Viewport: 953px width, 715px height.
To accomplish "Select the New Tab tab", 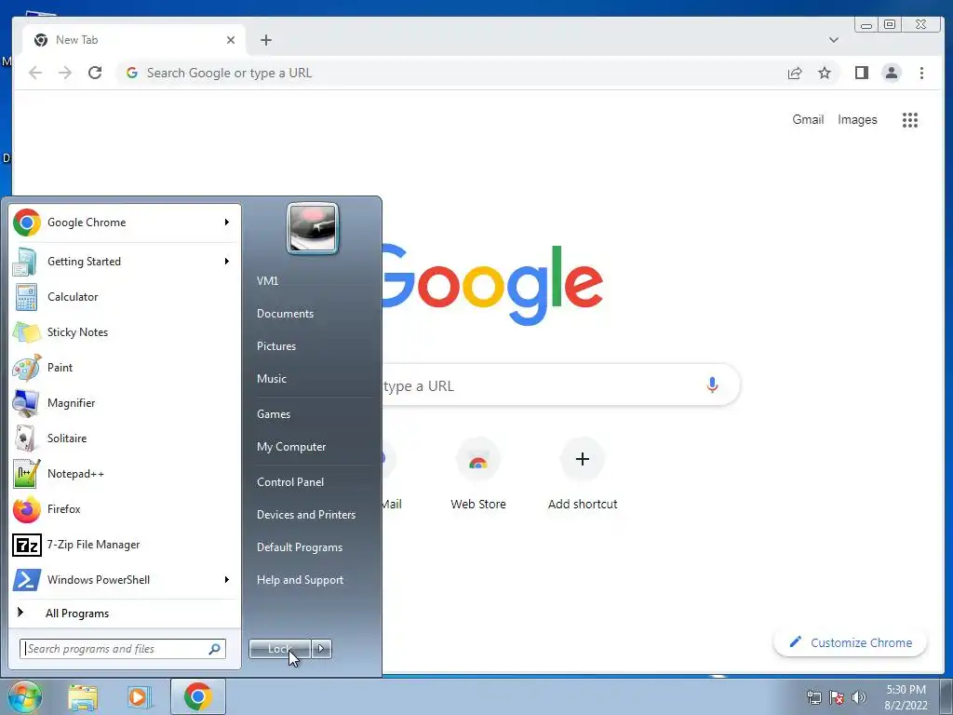I will tap(134, 40).
